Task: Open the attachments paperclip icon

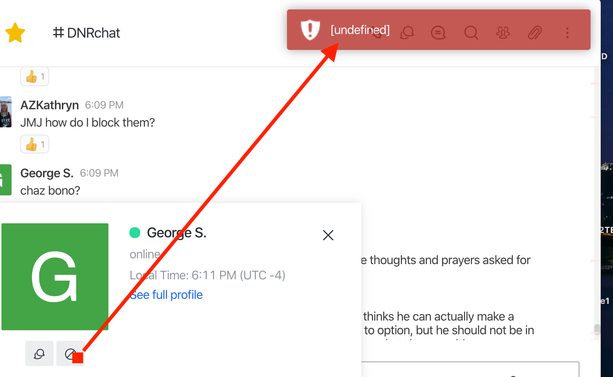Action: pos(535,33)
